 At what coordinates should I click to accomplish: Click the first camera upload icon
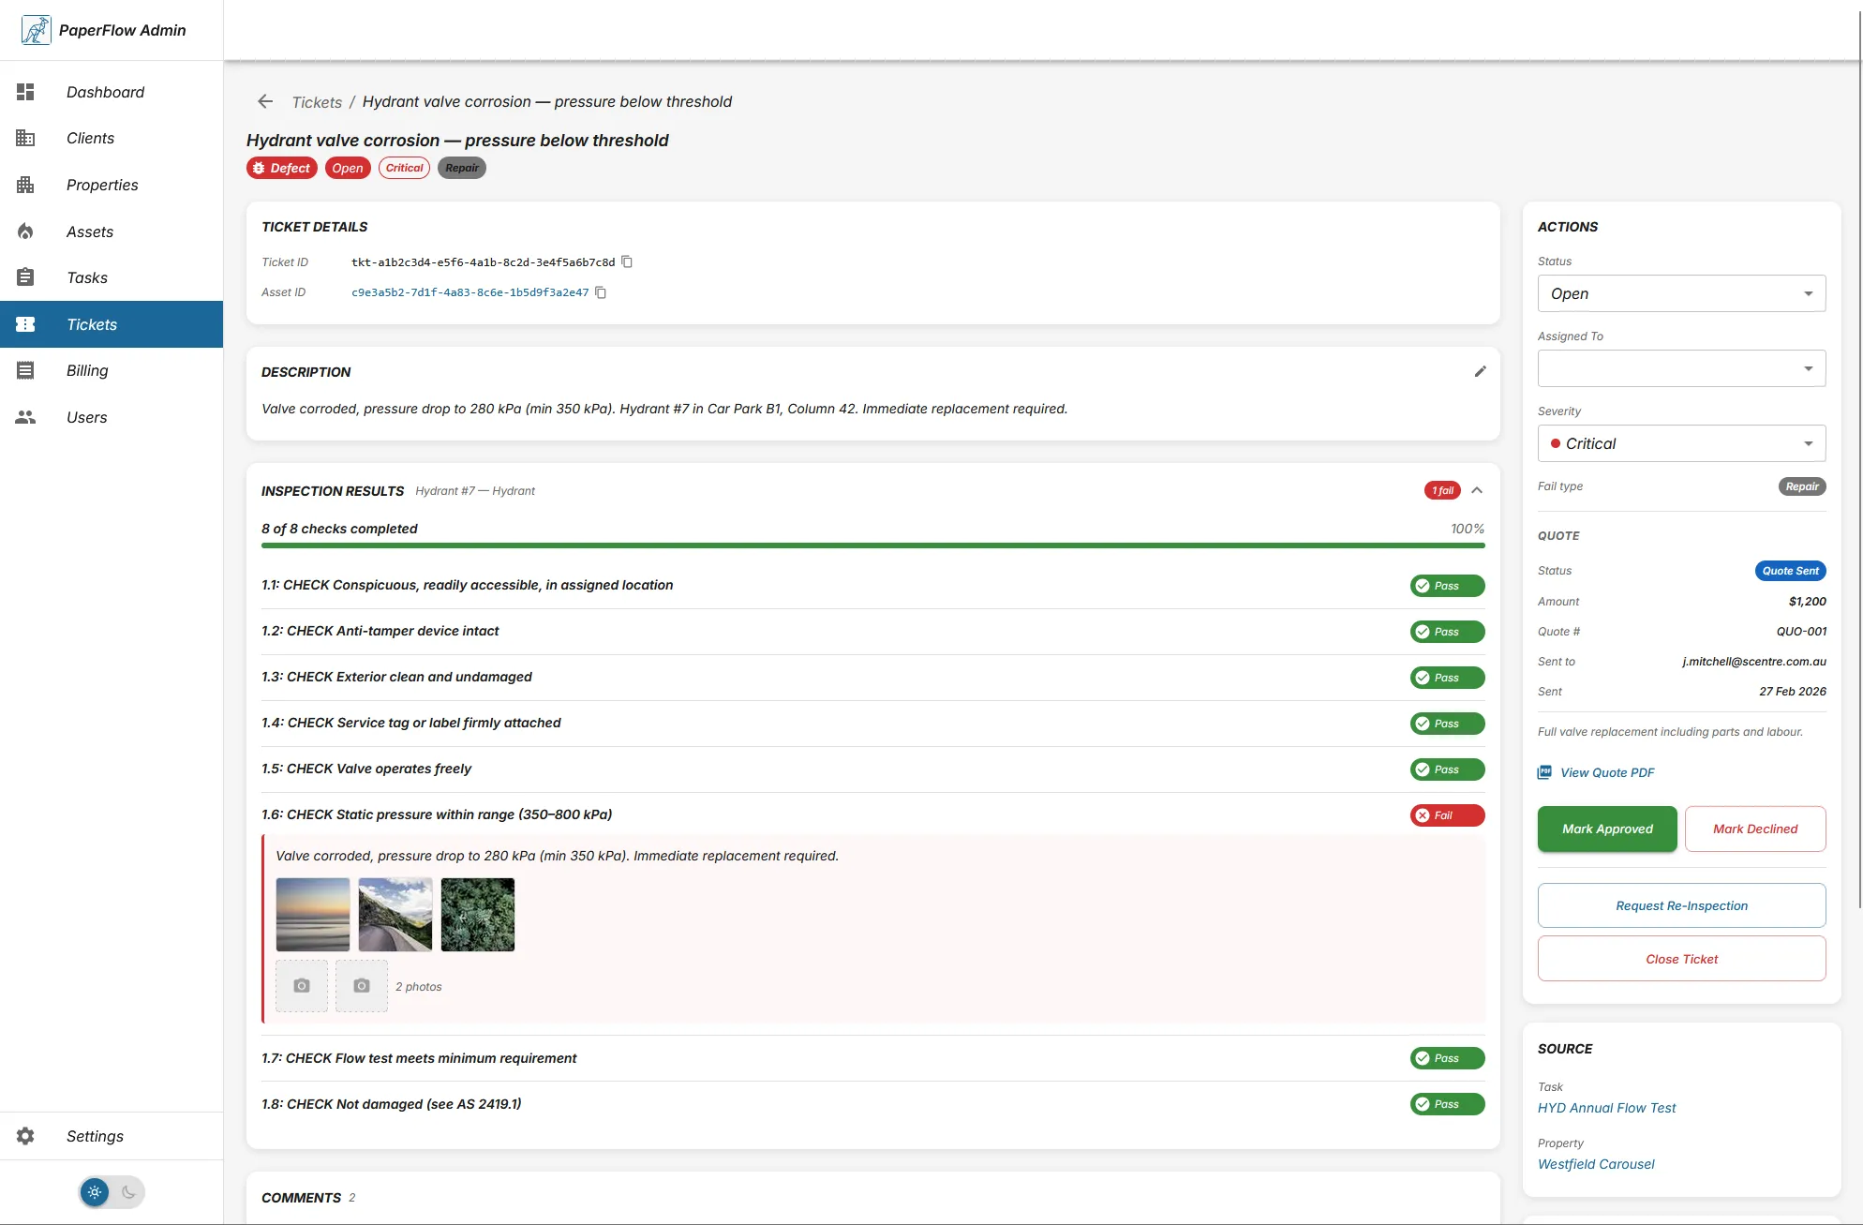pos(301,985)
